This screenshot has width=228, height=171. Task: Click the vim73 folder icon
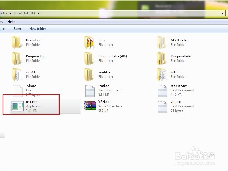[17, 74]
